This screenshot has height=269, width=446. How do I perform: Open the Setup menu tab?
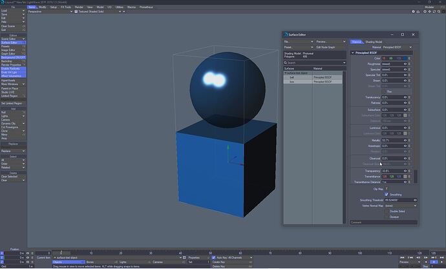pyautogui.click(x=54, y=7)
